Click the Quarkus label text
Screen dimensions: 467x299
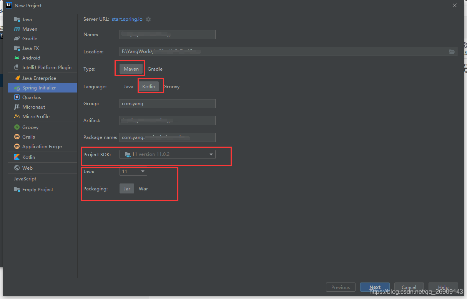(32, 97)
